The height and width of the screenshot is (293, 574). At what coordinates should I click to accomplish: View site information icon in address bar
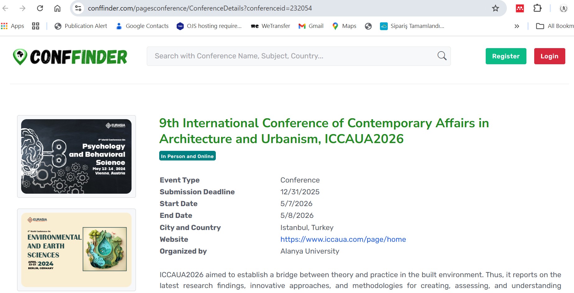tap(78, 8)
